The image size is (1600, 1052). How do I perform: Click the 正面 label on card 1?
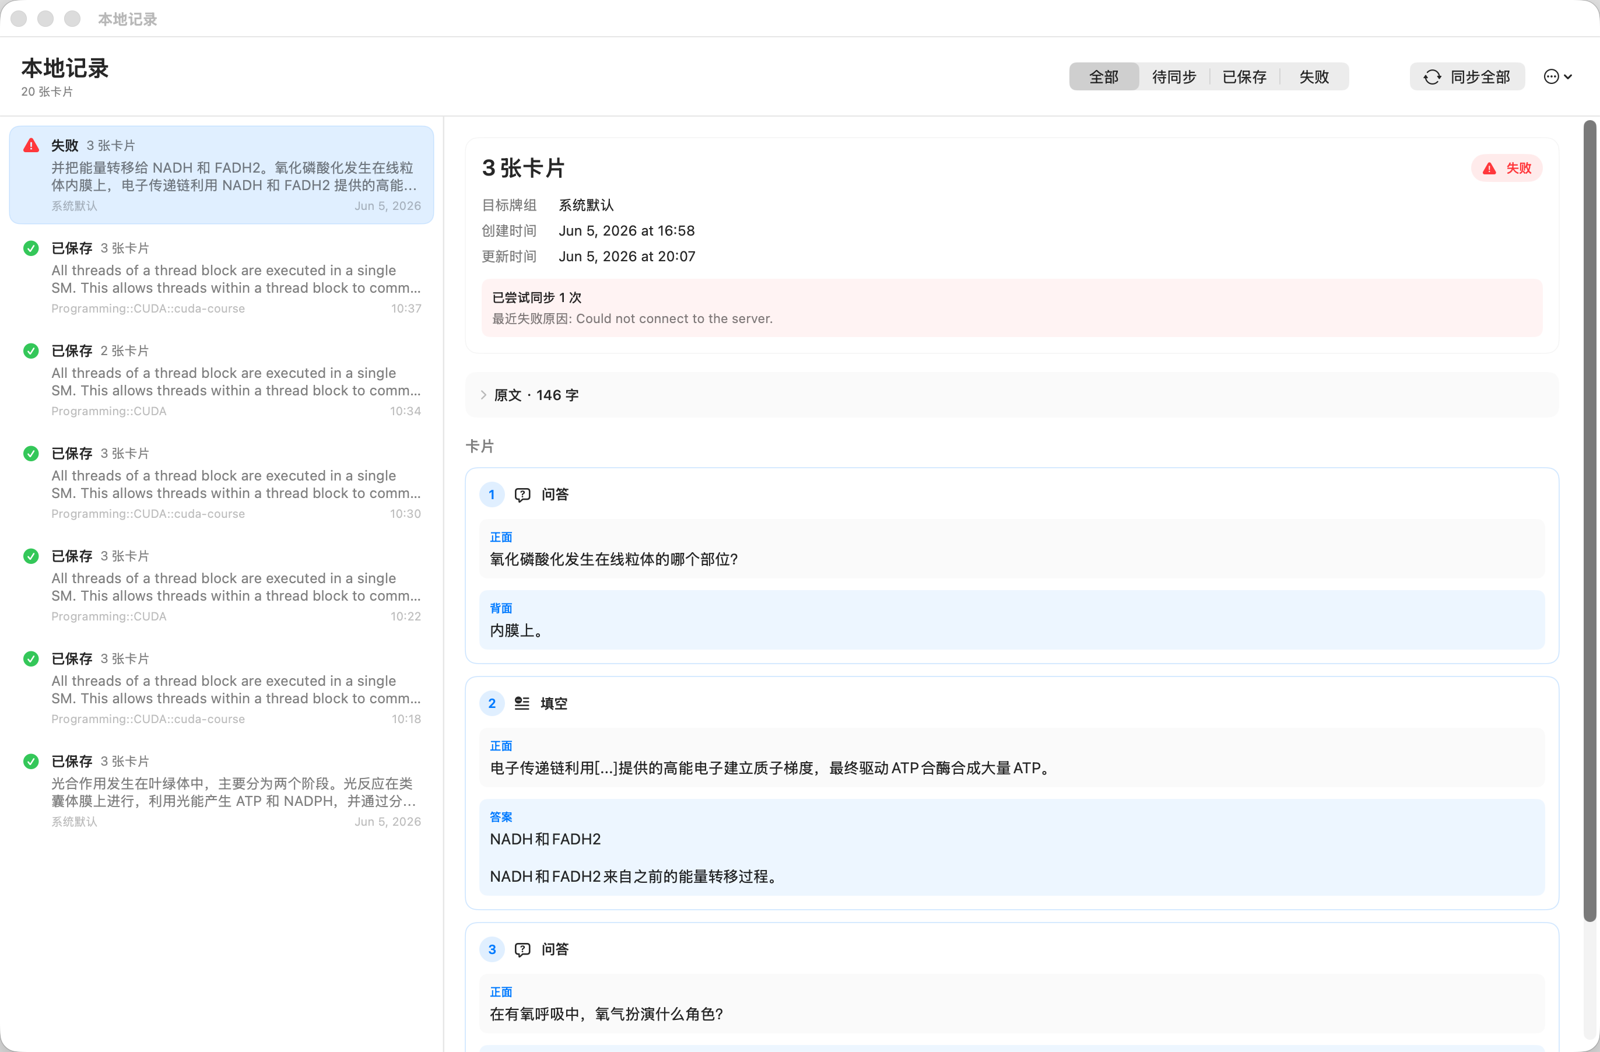pyautogui.click(x=501, y=537)
